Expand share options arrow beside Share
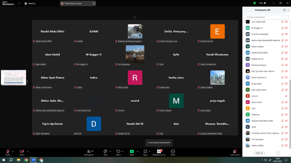This screenshot has height=163, width=291. [x=137, y=151]
